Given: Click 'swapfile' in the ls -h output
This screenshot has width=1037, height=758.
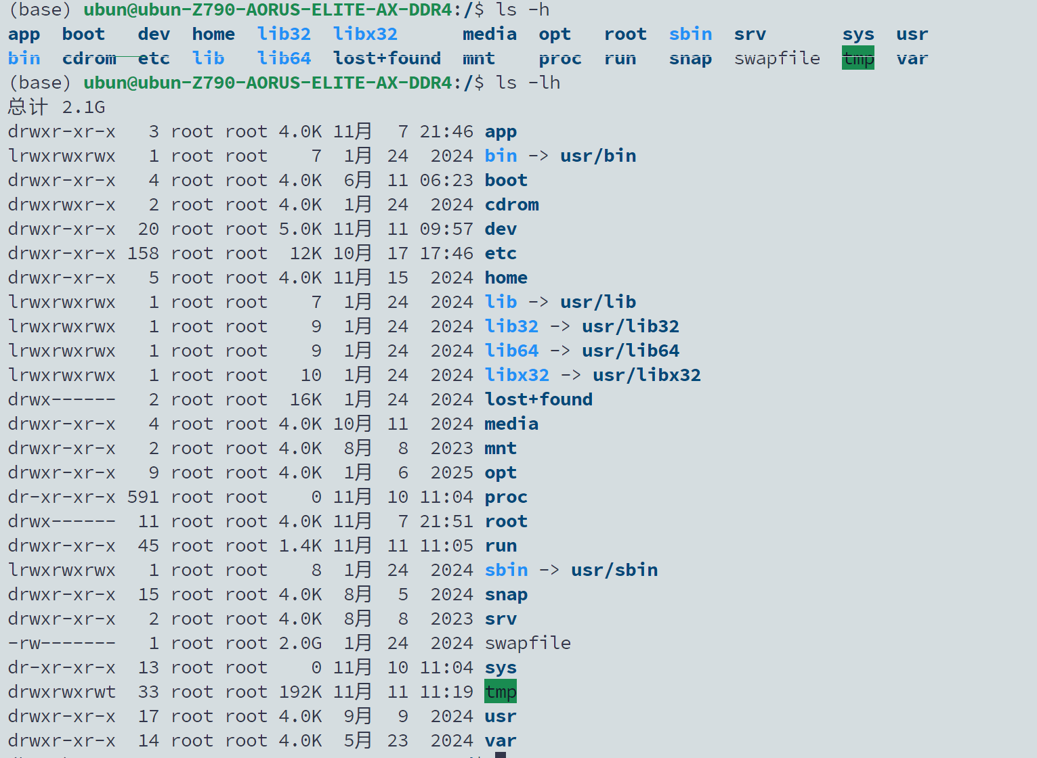Looking at the screenshot, I should [778, 58].
